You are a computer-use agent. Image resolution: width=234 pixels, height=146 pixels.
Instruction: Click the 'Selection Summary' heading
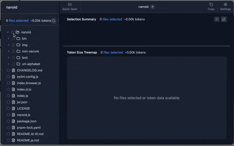(x=81, y=19)
